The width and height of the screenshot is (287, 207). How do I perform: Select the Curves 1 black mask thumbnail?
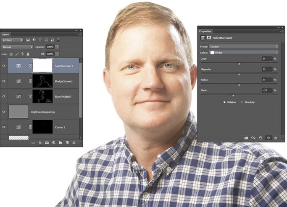coord(42,127)
